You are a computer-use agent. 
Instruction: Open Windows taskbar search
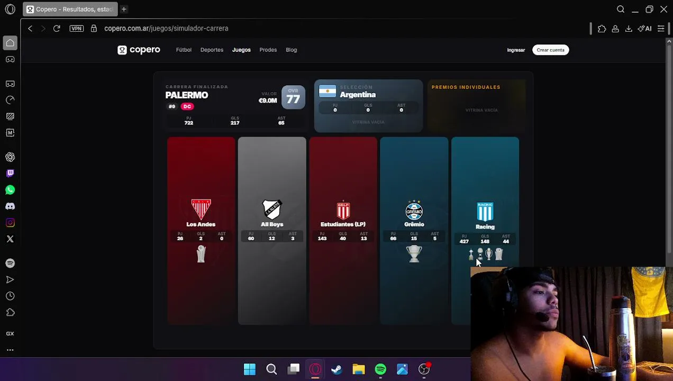pos(271,369)
